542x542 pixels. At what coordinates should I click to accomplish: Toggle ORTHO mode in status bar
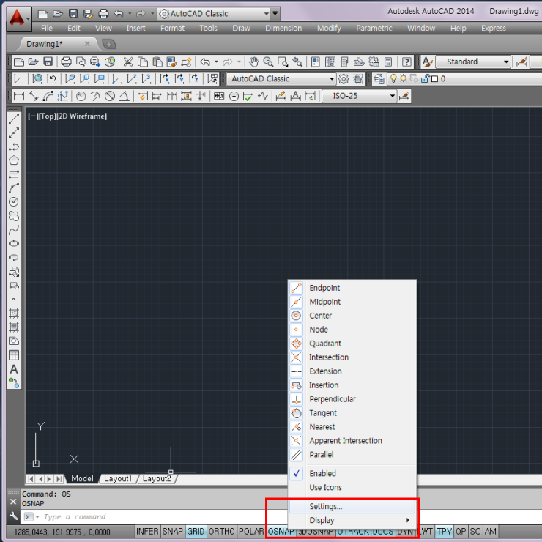coord(222,531)
